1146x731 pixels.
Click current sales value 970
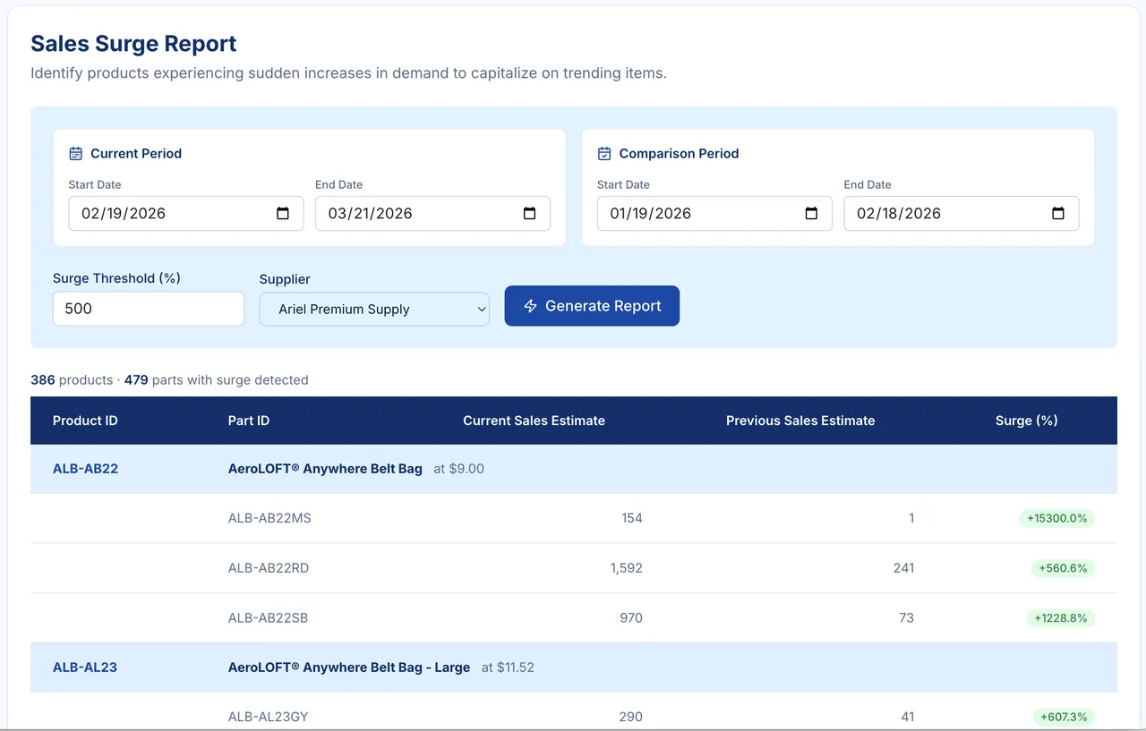pyautogui.click(x=630, y=618)
